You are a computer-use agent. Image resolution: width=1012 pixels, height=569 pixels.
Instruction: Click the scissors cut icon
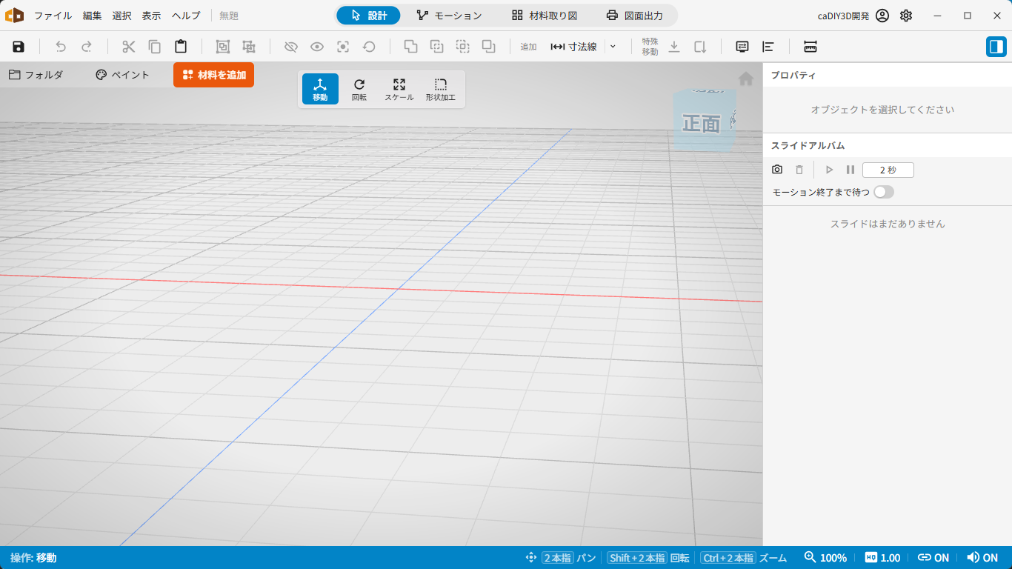[129, 47]
